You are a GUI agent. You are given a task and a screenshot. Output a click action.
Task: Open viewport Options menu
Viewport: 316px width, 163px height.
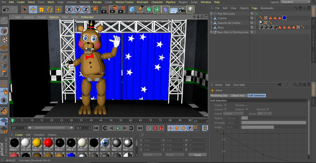tap(54, 17)
